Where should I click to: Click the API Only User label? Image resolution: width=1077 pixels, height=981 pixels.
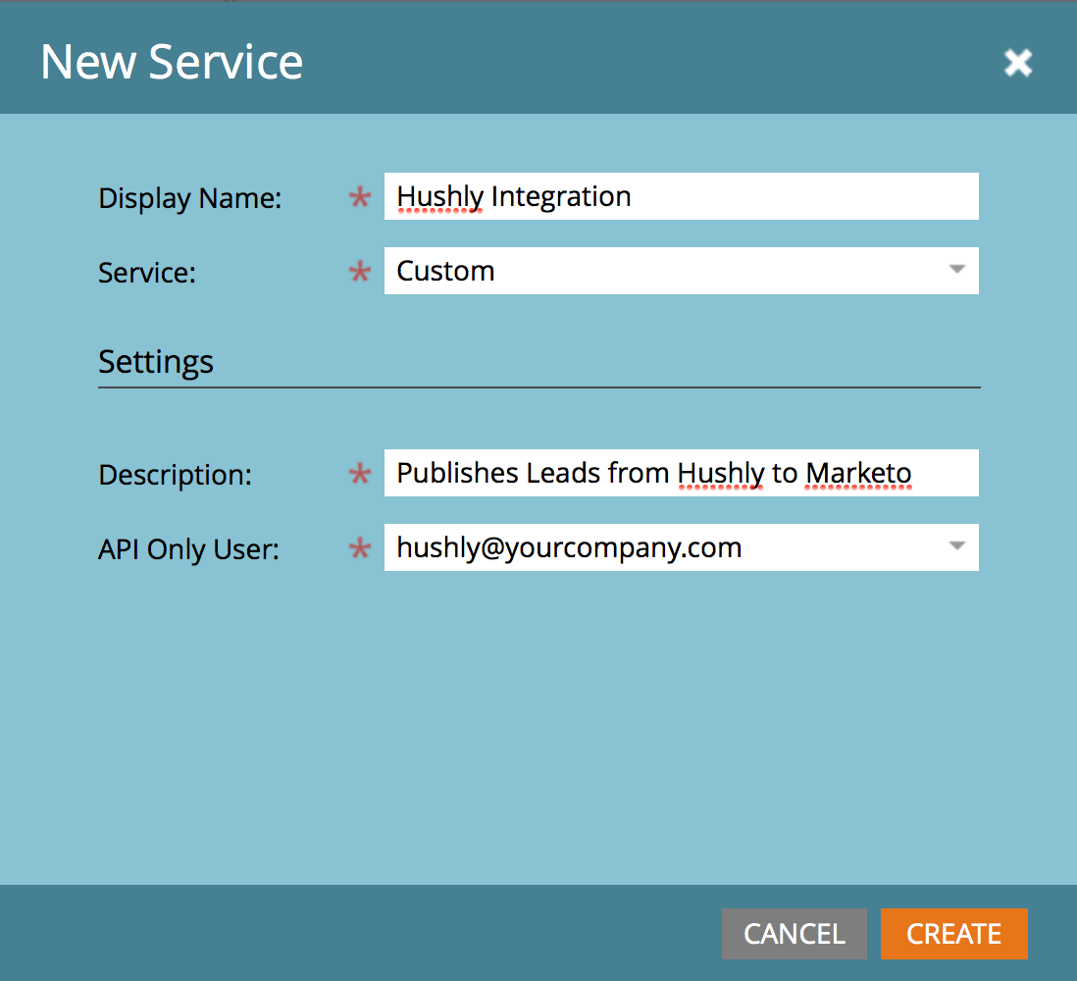coord(189,549)
